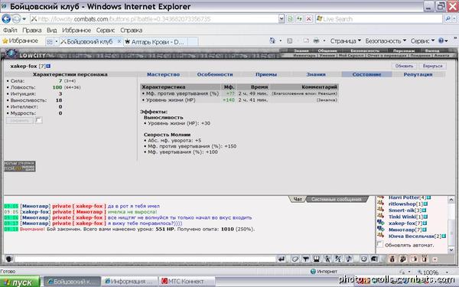Open the Справка menu
This screenshot has height=287, width=459.
(x=131, y=30)
